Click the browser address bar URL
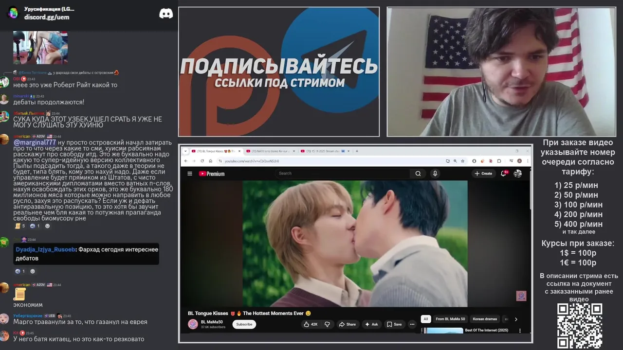 pyautogui.click(x=252, y=161)
